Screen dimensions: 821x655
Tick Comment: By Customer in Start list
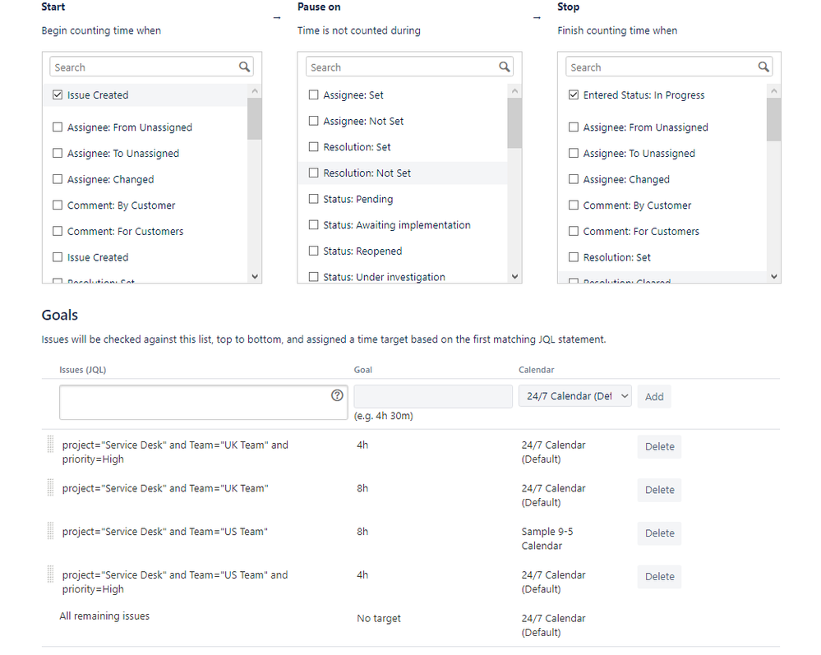tap(58, 205)
